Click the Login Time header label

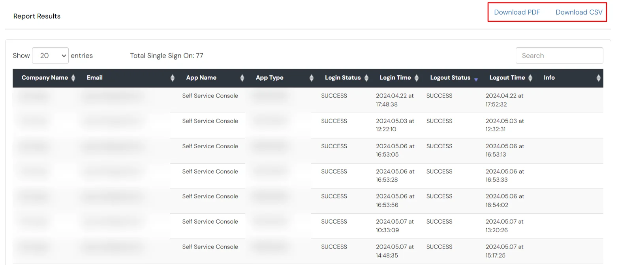[395, 78]
